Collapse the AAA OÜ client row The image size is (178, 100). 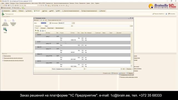(x=36, y=35)
